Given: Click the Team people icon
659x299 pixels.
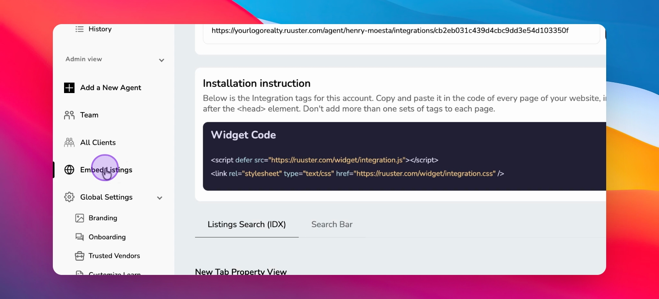Looking at the screenshot, I should coord(69,115).
